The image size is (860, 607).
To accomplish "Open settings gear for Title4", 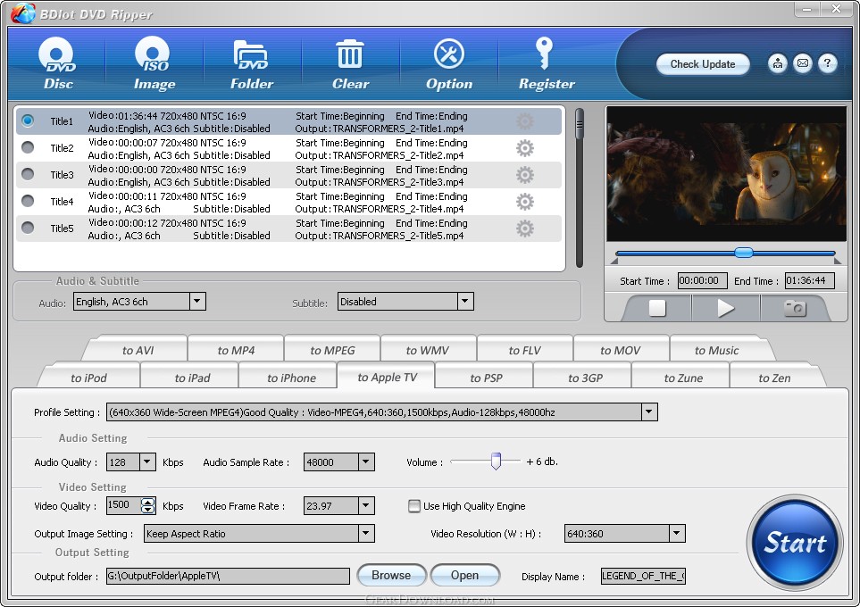I will pyautogui.click(x=525, y=202).
